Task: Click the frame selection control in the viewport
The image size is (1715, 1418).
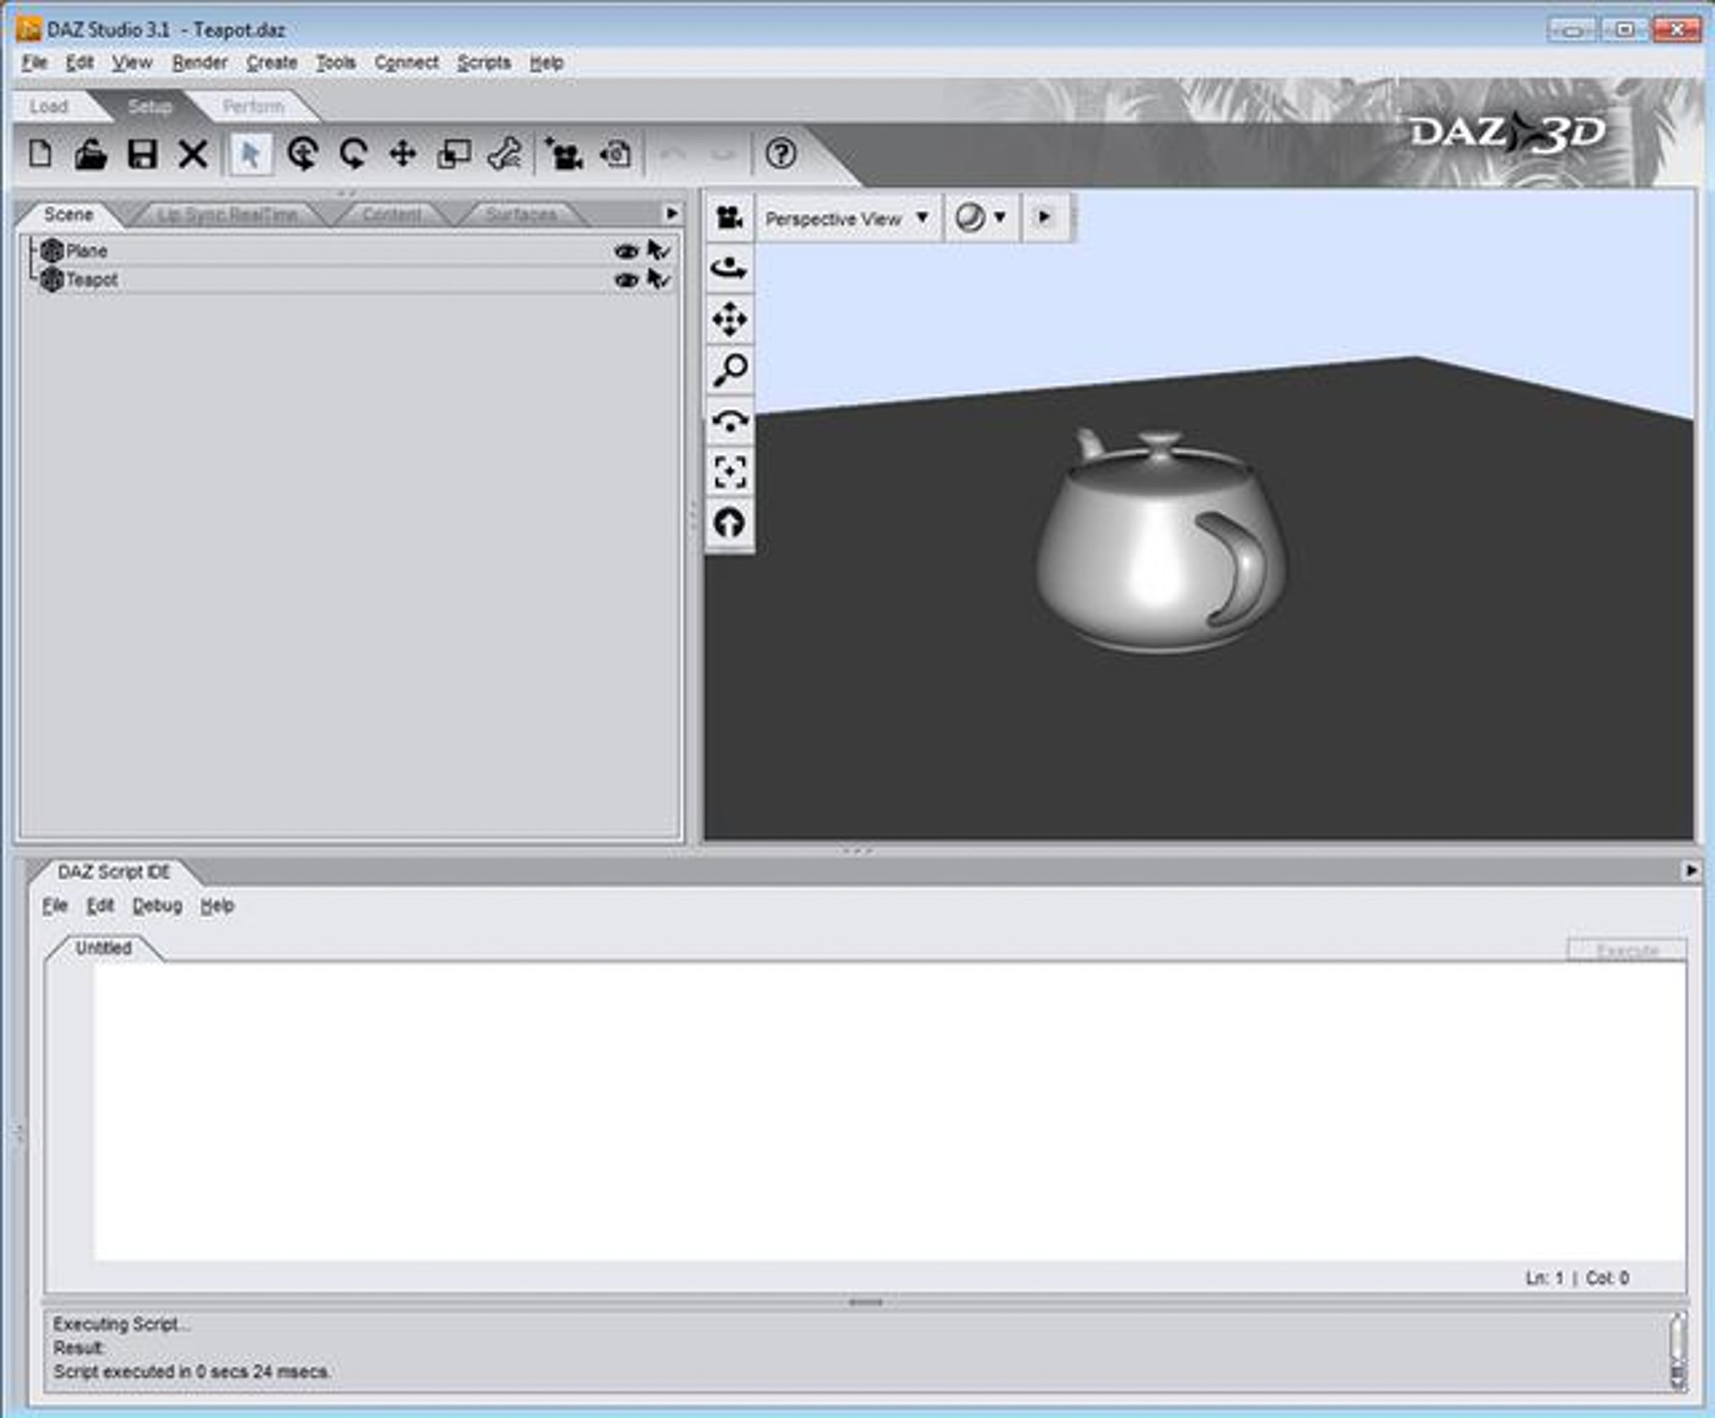Action: pyautogui.click(x=730, y=472)
